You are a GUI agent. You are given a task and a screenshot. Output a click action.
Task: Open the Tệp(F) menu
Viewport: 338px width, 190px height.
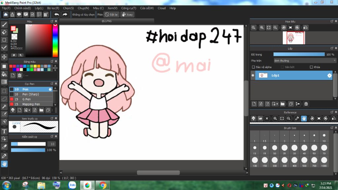point(6,8)
